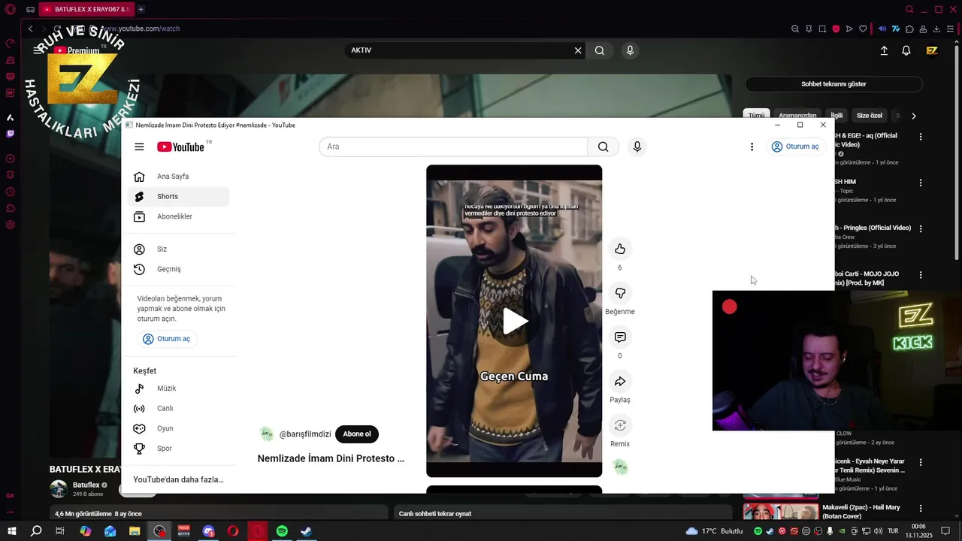Open Müzik under Keşfet
This screenshot has width=962, height=541.
pyautogui.click(x=179, y=388)
